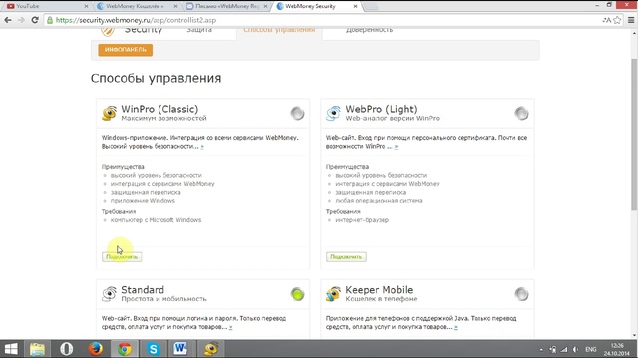The image size is (638, 358).
Task: Bookmark page with the star icon
Action: [x=617, y=20]
